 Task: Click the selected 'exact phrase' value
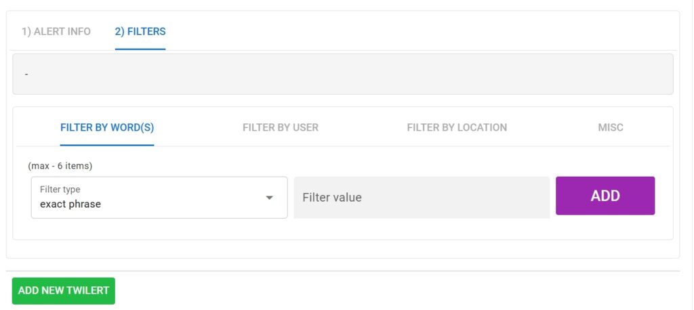tap(70, 204)
